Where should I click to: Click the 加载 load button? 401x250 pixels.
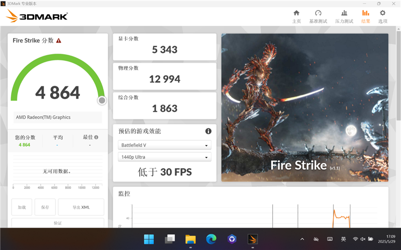point(22,207)
